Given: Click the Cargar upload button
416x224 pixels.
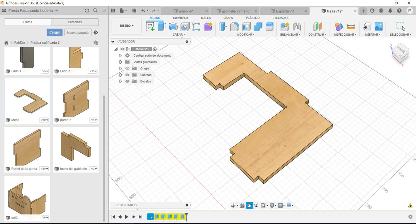Looking at the screenshot, I should pyautogui.click(x=54, y=32).
